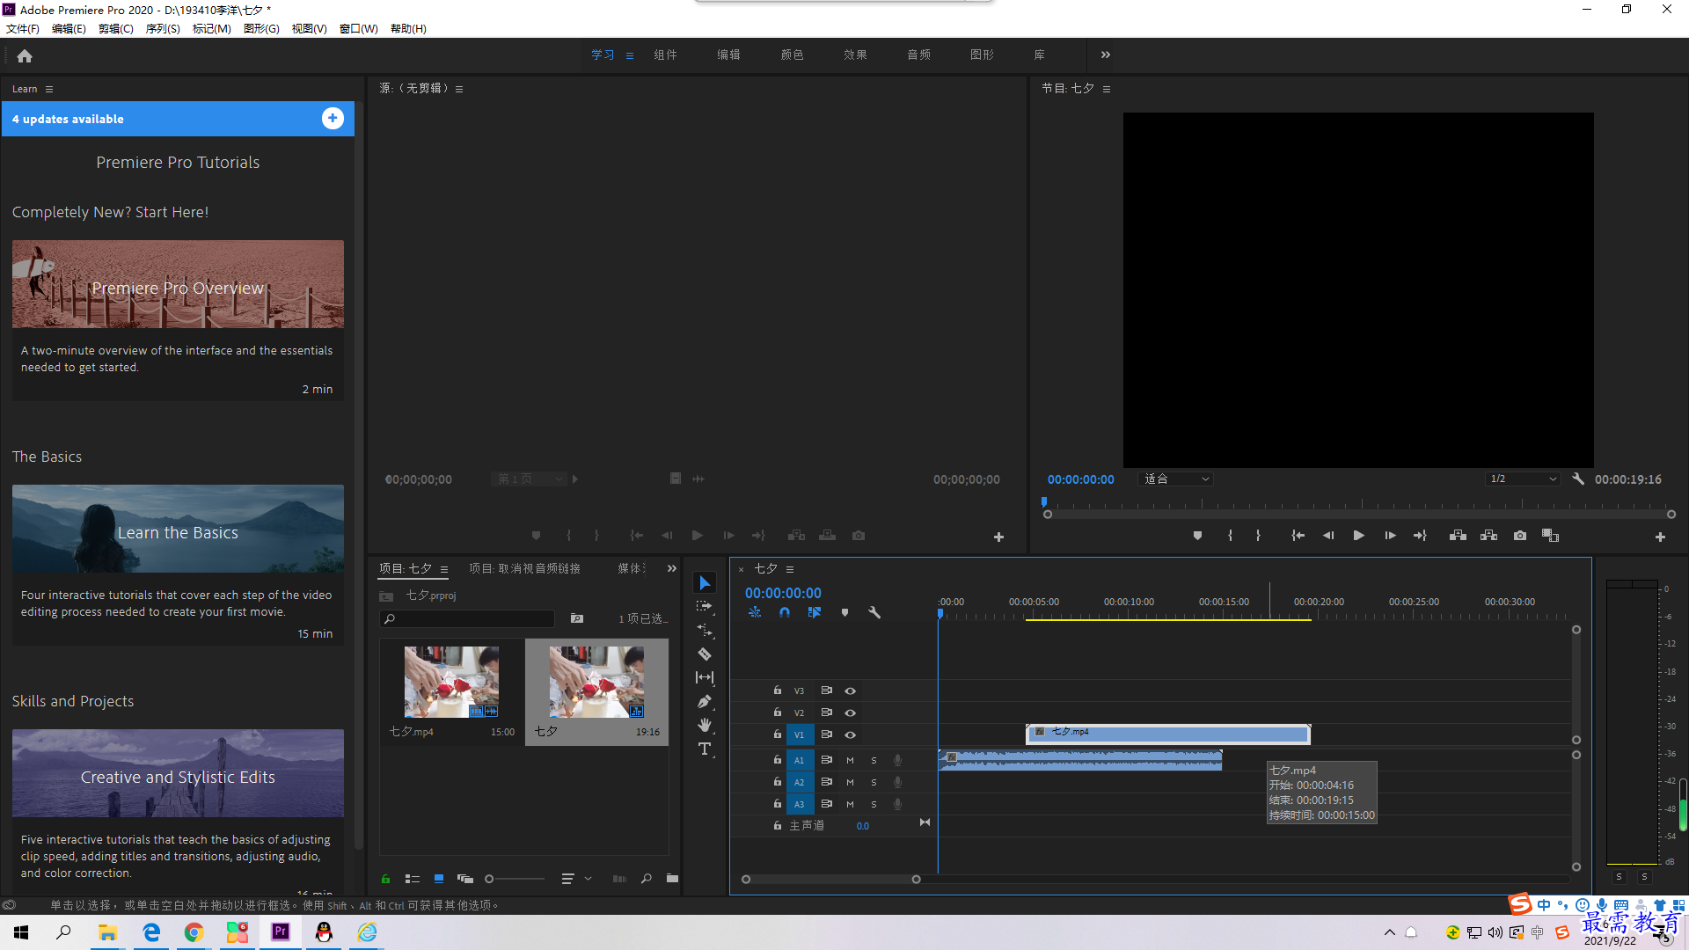Open Program monitor settings wrench
This screenshot has width=1689, height=950.
click(1578, 479)
